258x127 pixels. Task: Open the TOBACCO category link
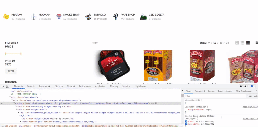100,15
